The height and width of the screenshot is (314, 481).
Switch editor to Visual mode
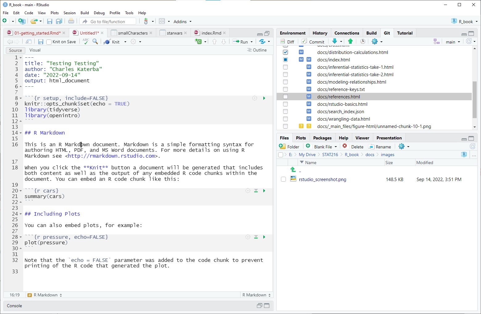(35, 50)
